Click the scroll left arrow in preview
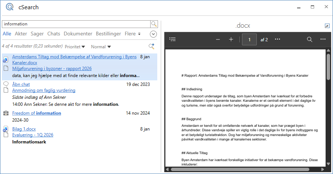This screenshot has height=174, width=333. point(167,169)
